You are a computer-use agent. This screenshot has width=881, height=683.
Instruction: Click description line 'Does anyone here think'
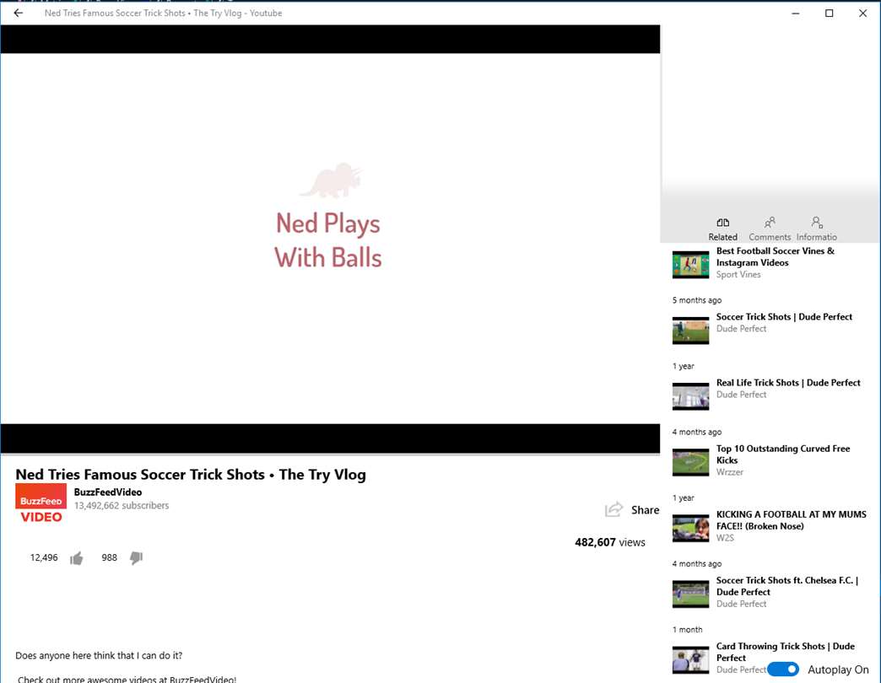99,655
